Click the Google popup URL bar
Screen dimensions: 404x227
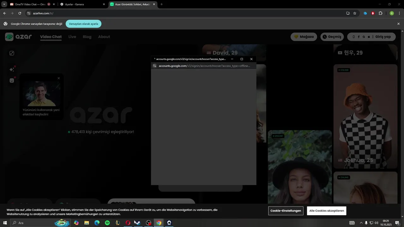click(x=204, y=66)
